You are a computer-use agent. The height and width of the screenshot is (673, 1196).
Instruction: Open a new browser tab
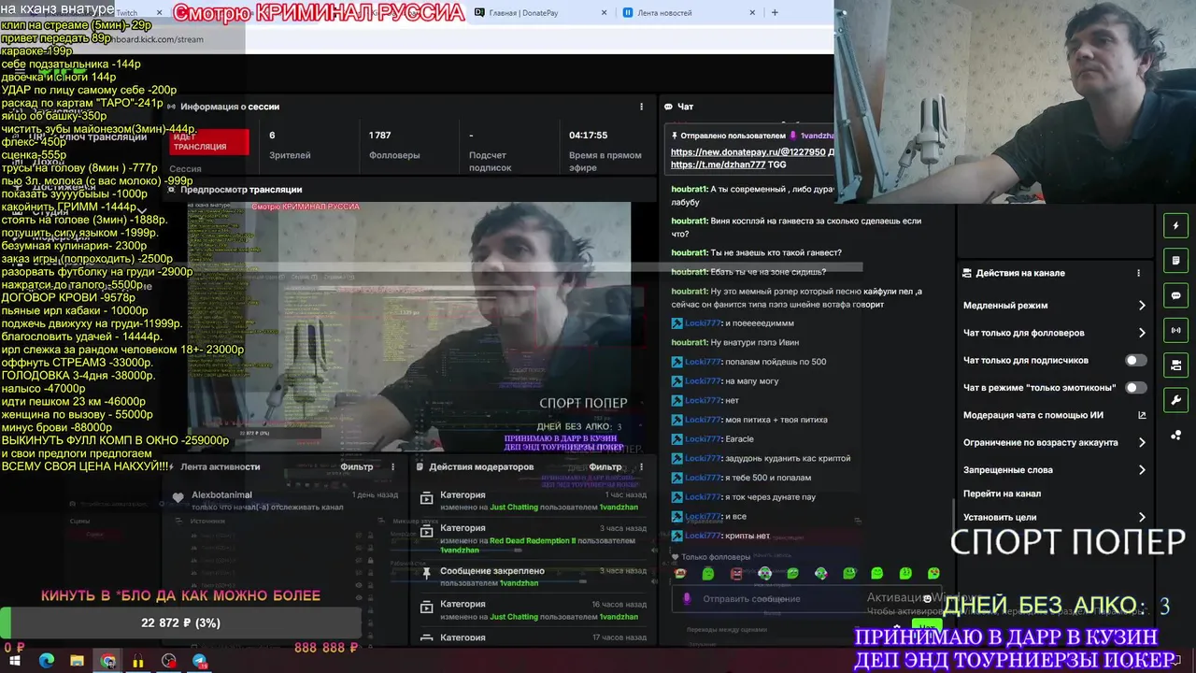[774, 13]
